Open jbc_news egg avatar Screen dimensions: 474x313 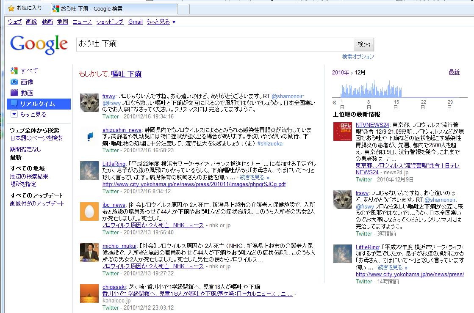tap(89, 211)
